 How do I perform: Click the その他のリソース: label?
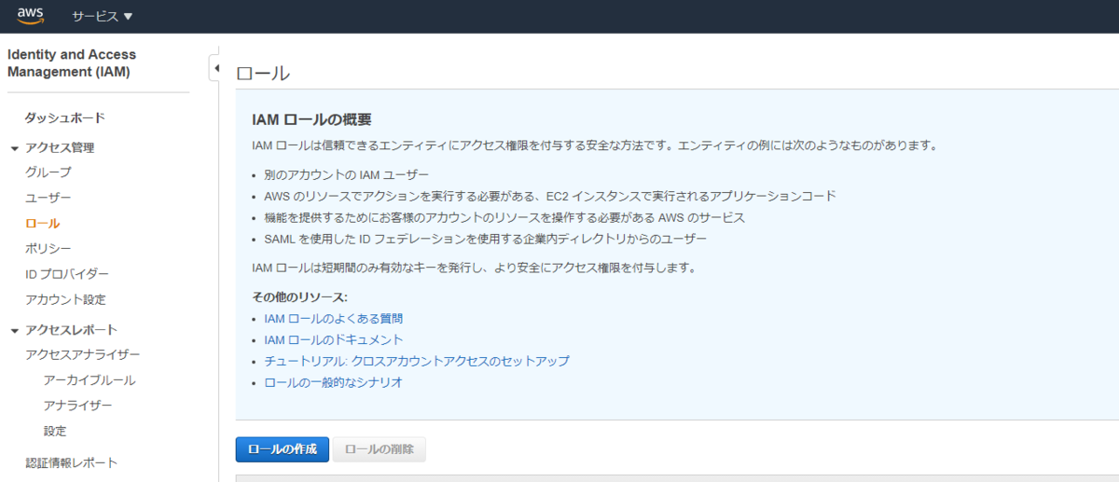point(299,297)
